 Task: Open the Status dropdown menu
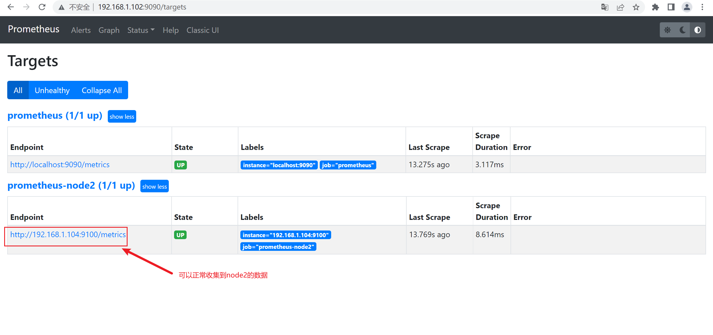(141, 30)
